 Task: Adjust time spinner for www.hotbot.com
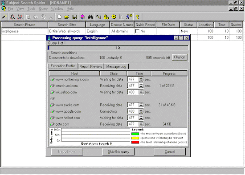click(141, 118)
